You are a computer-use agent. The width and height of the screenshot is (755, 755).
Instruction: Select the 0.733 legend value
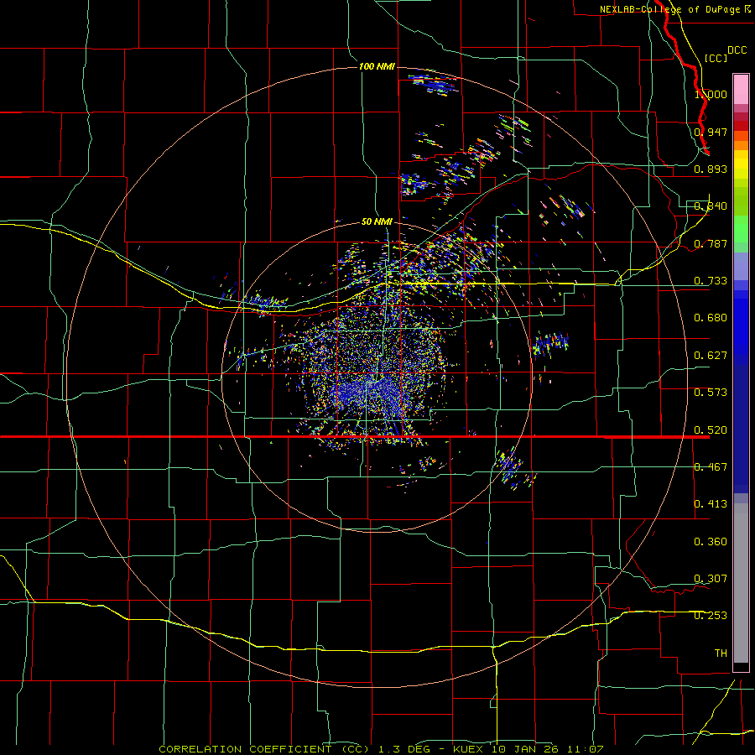tap(711, 281)
